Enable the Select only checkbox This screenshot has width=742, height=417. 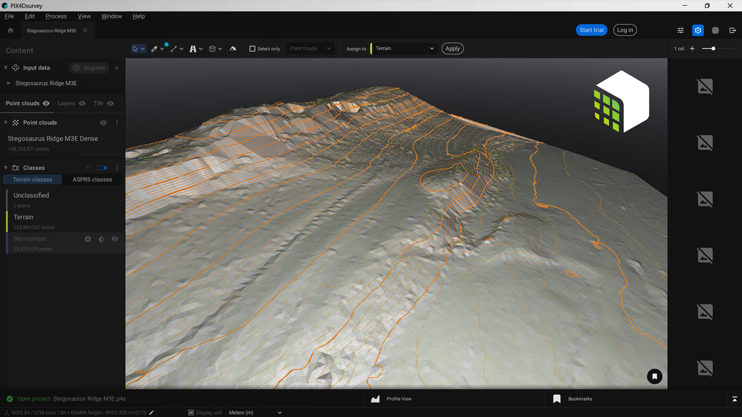252,49
